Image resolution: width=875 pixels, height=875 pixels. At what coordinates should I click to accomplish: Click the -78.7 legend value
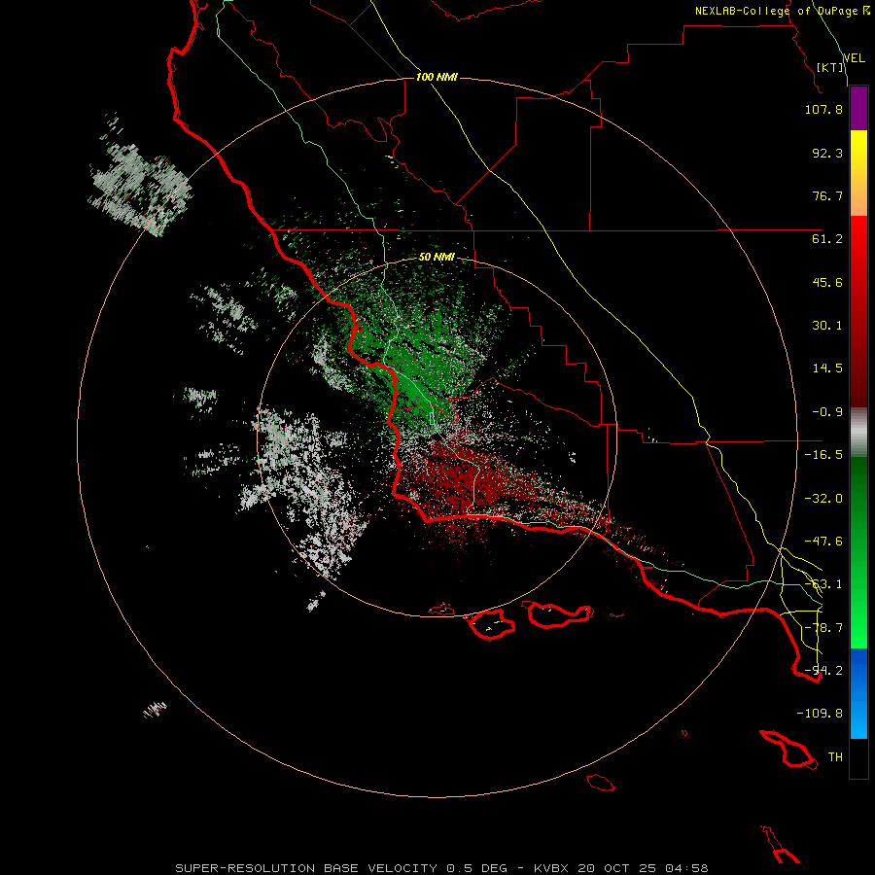tap(823, 628)
